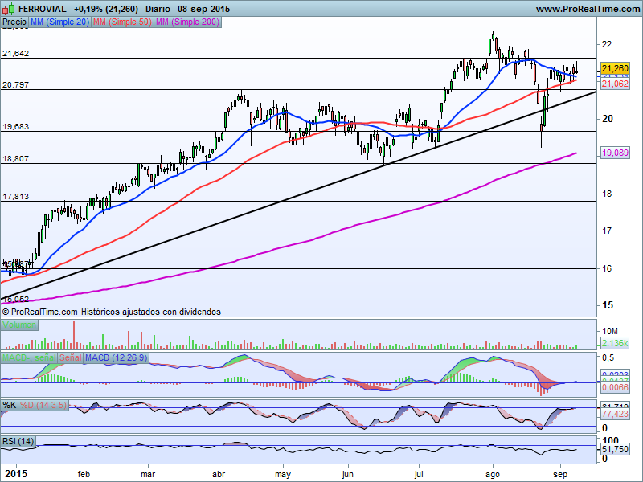This screenshot has width=643, height=482.
Task: Click the ProRealTime copyright dividend-adjusted note
Action: [111, 312]
